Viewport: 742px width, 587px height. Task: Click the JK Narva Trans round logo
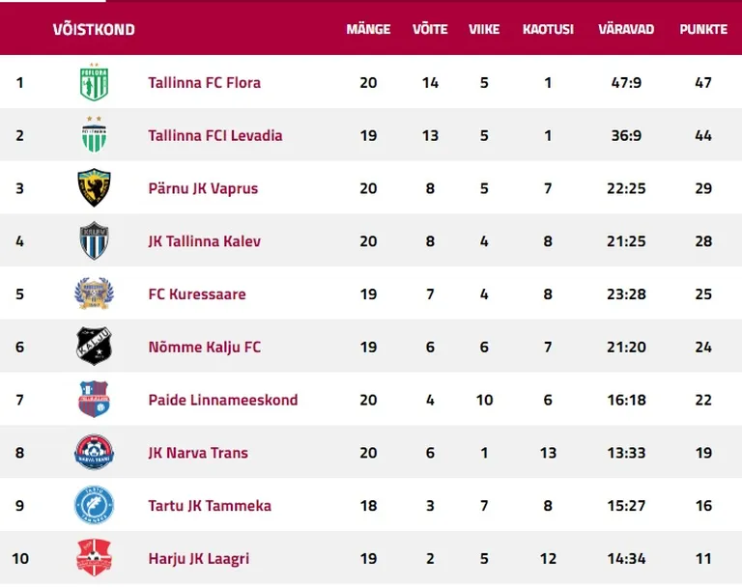point(94,452)
